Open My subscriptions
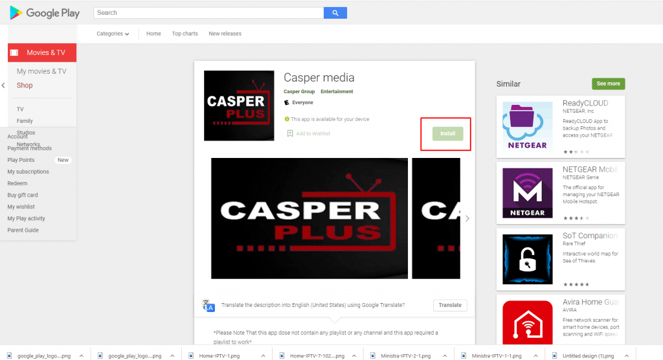 28,172
